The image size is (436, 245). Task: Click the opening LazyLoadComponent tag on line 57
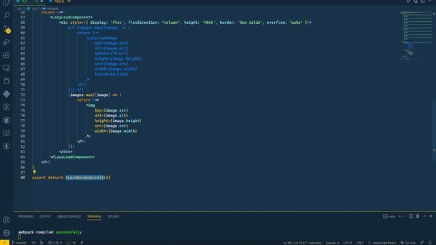pyautogui.click(x=72, y=17)
